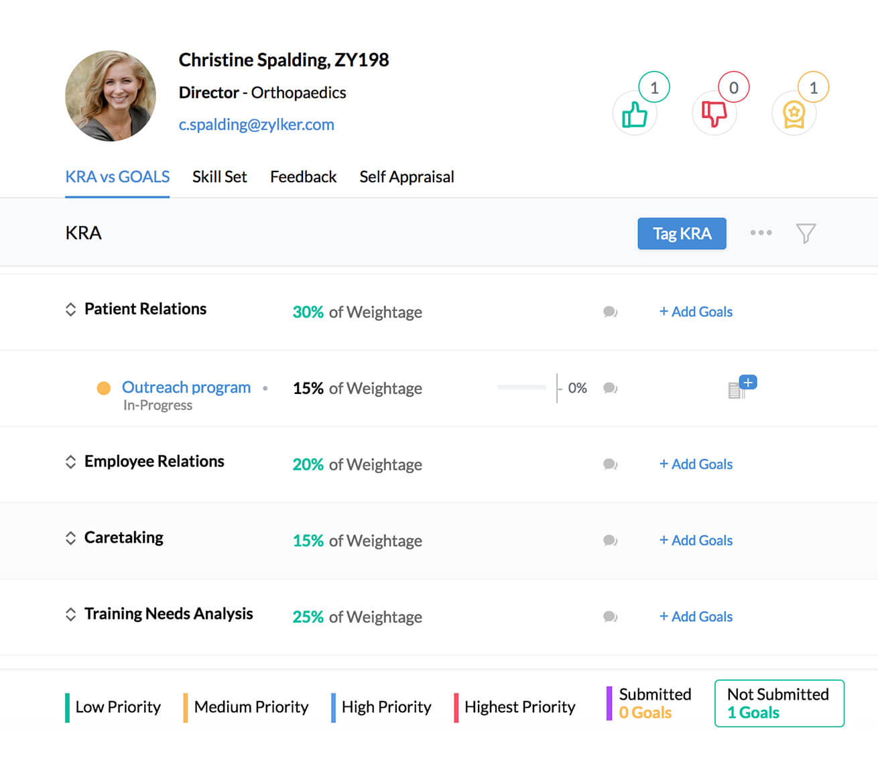Click the reorder arrows beside Caretaking
This screenshot has height=778, width=878.
71,537
